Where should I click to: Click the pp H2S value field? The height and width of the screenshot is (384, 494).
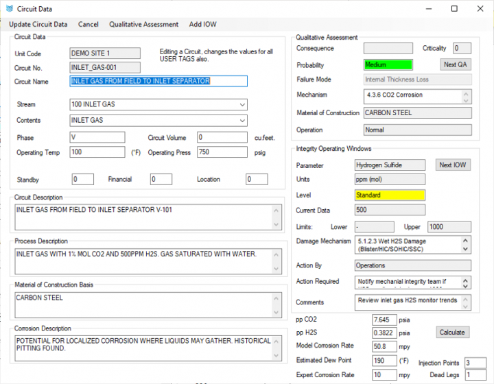point(384,333)
